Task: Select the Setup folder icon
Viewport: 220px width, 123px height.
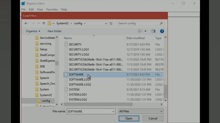Action: [37, 49]
